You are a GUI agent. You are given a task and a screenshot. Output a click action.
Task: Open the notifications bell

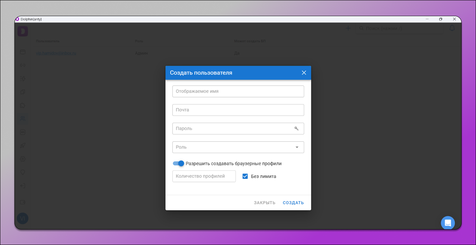pos(452,28)
